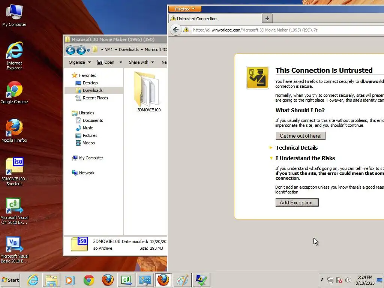384x288 pixels.
Task: Show hidden system tray icons
Action: click(x=322, y=280)
